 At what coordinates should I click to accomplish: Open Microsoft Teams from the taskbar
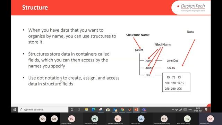tap(144, 110)
